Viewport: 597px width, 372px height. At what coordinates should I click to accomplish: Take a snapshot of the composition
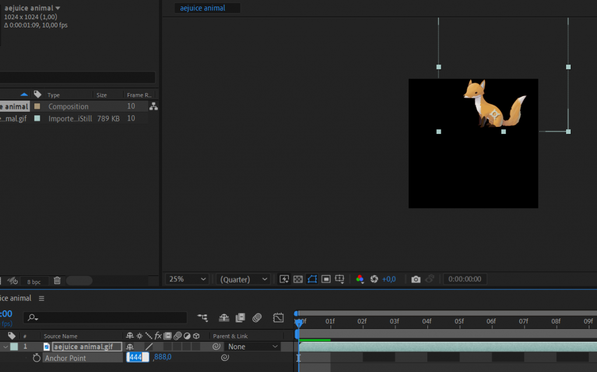pos(416,279)
